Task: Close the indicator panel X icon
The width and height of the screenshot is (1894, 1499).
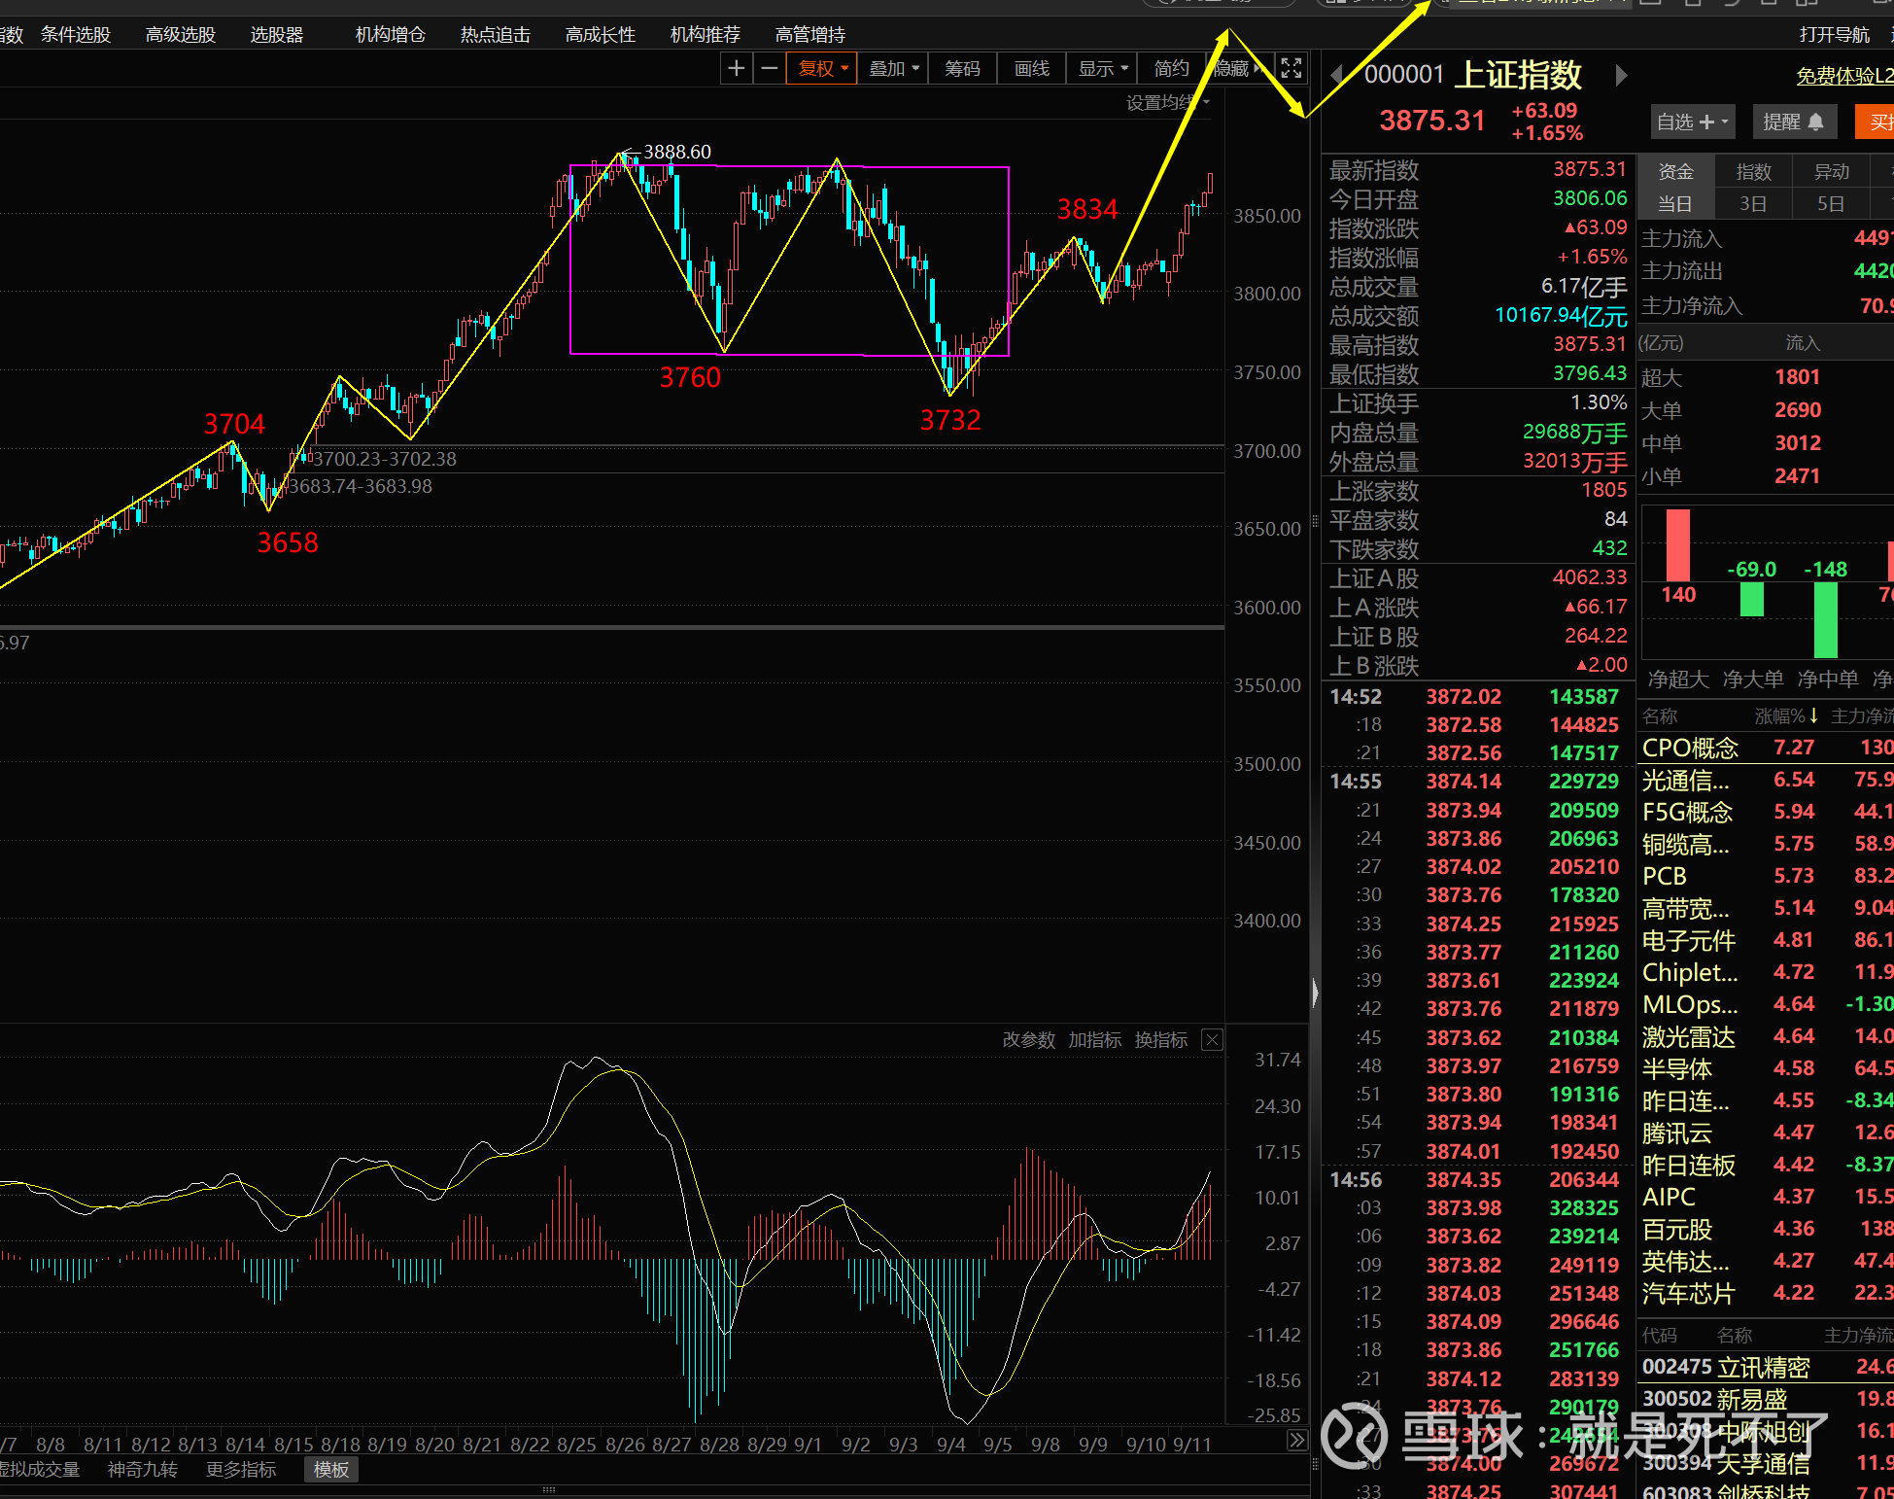Action: (x=1212, y=1040)
